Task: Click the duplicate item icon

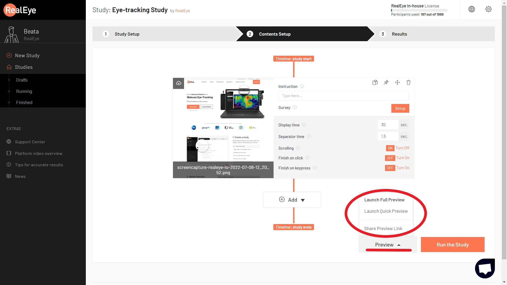Action: (x=375, y=82)
